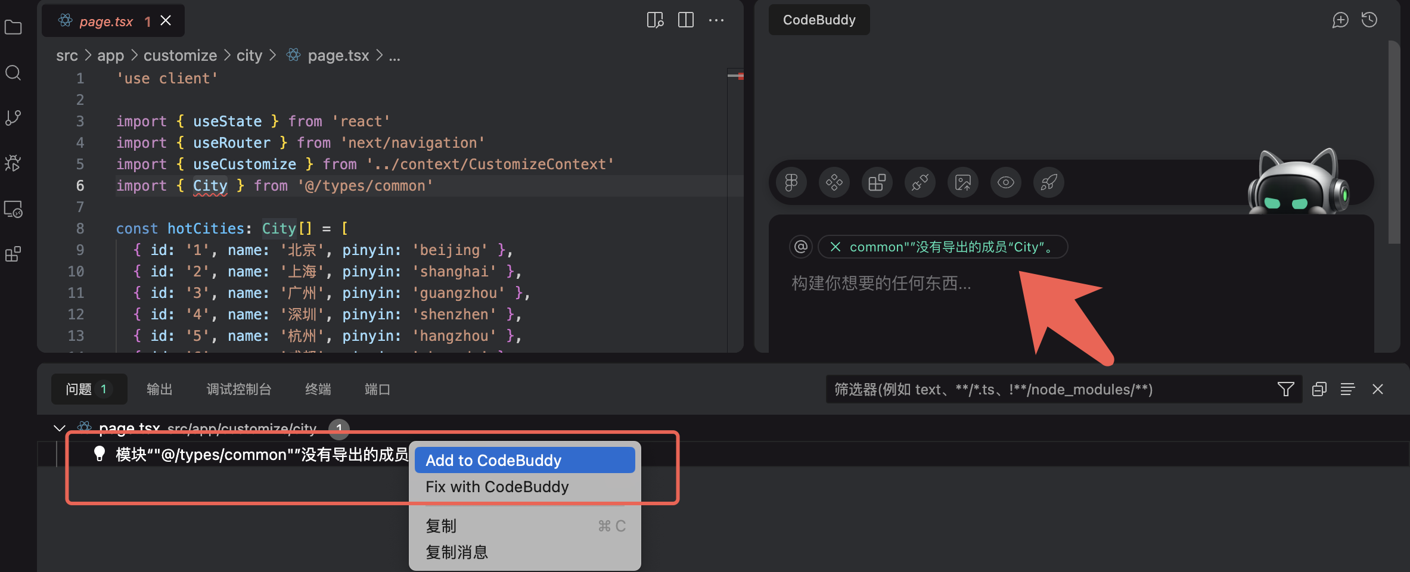The height and width of the screenshot is (572, 1410).
Task: Click the @ mention button in chat
Action: pyautogui.click(x=801, y=247)
